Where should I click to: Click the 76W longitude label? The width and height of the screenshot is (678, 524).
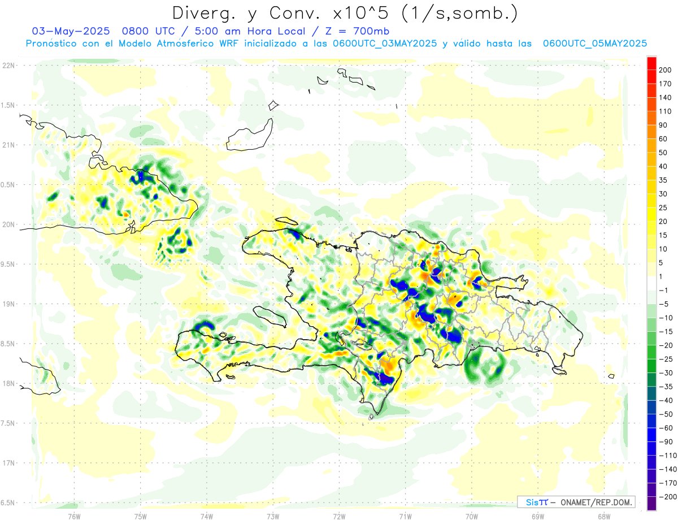coord(74,516)
